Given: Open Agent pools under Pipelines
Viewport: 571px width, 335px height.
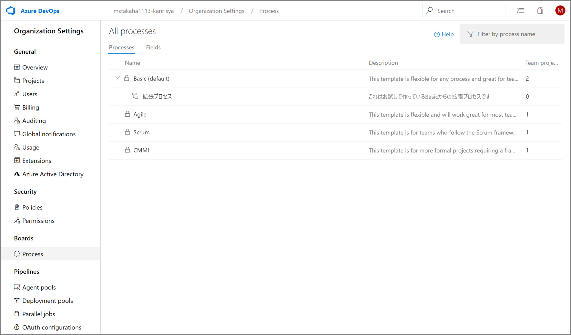Looking at the screenshot, I should 39,287.
